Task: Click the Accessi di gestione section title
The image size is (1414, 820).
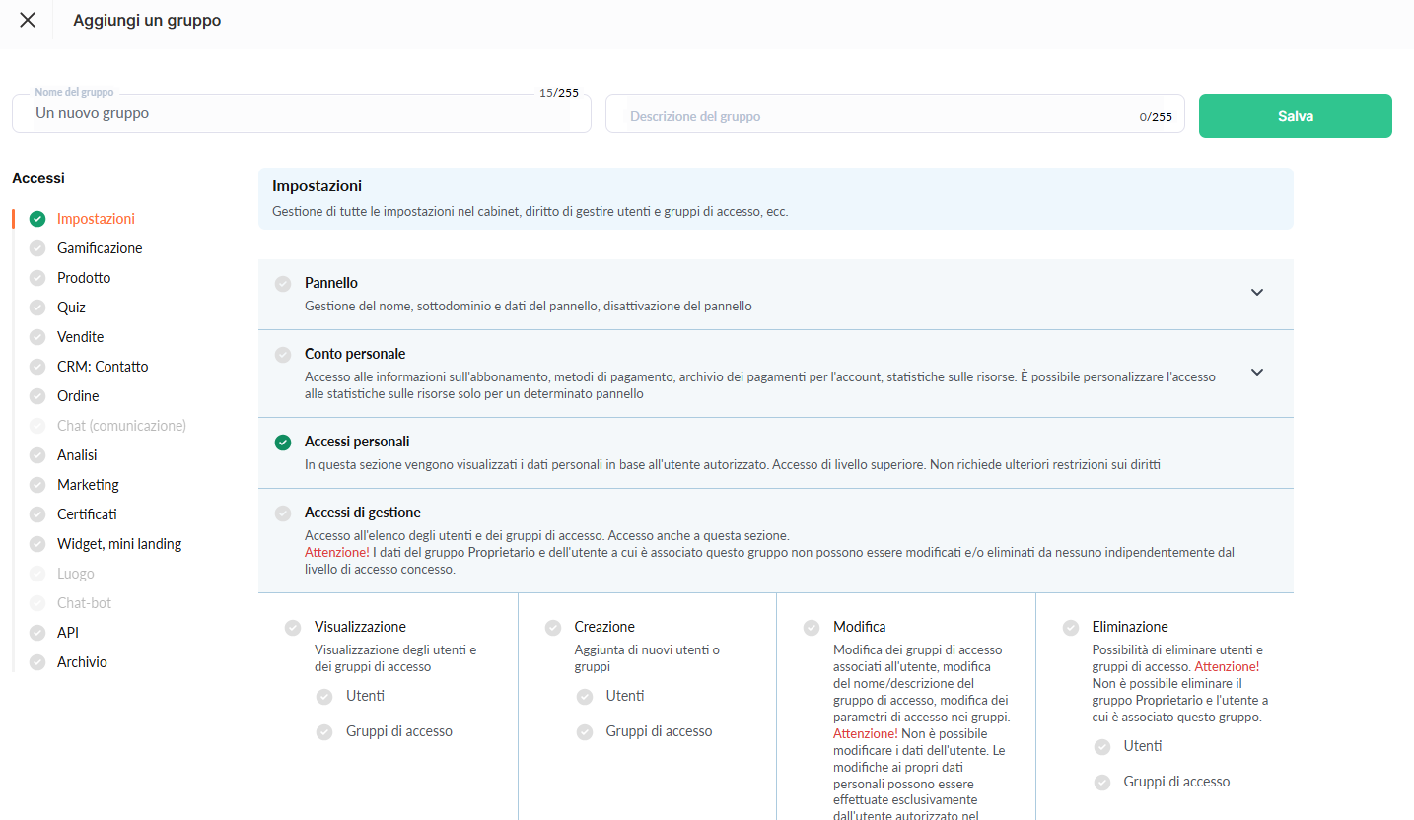Action: [363, 512]
